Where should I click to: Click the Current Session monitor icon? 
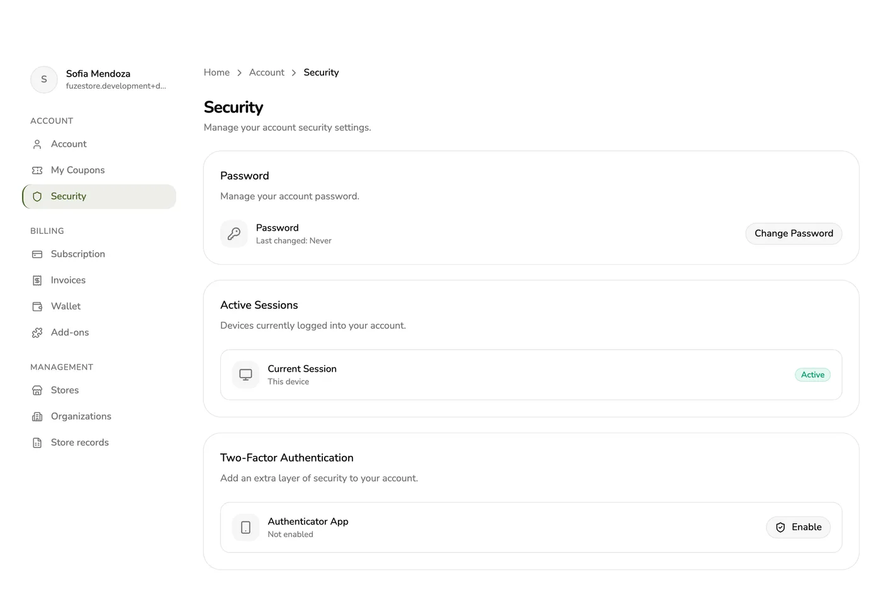point(246,375)
